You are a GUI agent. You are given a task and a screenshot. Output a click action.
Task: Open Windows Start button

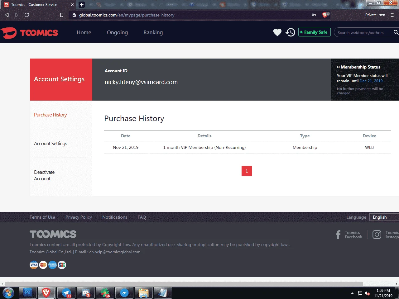coord(8,293)
